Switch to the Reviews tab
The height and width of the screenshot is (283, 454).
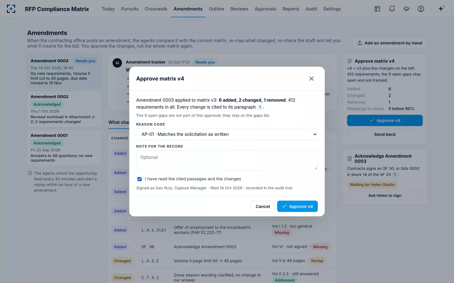[239, 9]
